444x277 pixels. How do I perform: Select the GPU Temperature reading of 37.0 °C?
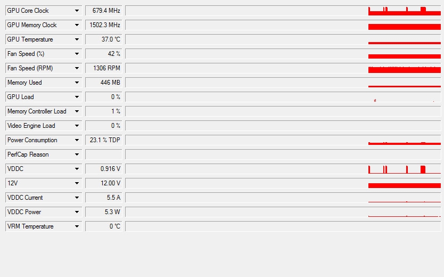pyautogui.click(x=104, y=39)
